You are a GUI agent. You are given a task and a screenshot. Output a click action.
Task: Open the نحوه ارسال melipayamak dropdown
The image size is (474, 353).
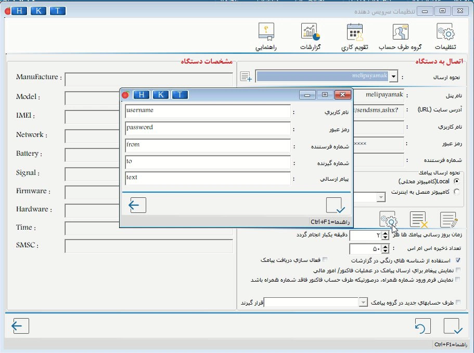[394, 76]
